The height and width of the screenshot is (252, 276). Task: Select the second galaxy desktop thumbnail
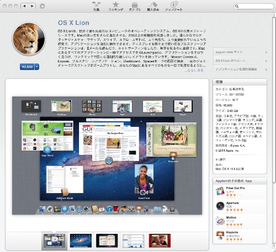(81, 240)
